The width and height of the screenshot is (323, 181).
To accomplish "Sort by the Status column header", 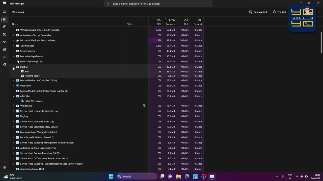I will point(137,22).
